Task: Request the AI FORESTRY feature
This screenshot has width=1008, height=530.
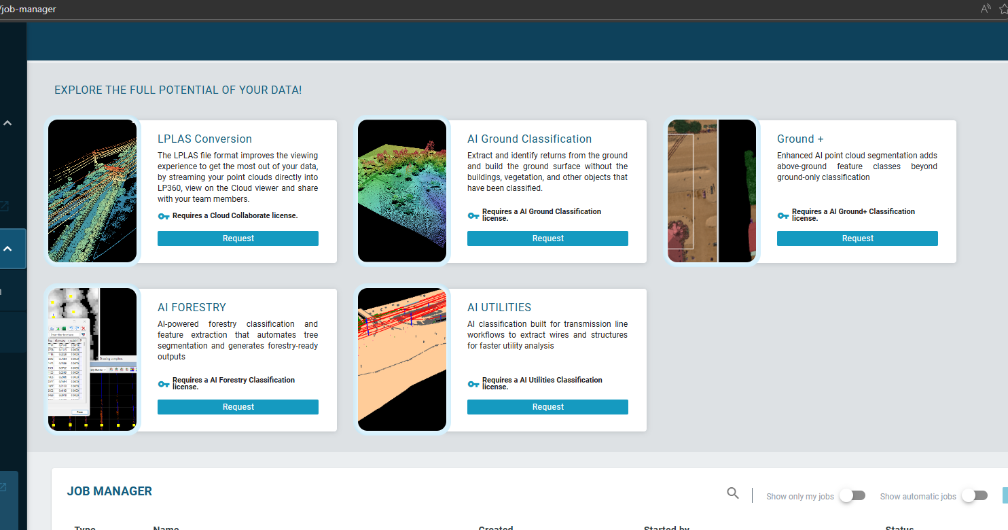Action: click(x=238, y=407)
